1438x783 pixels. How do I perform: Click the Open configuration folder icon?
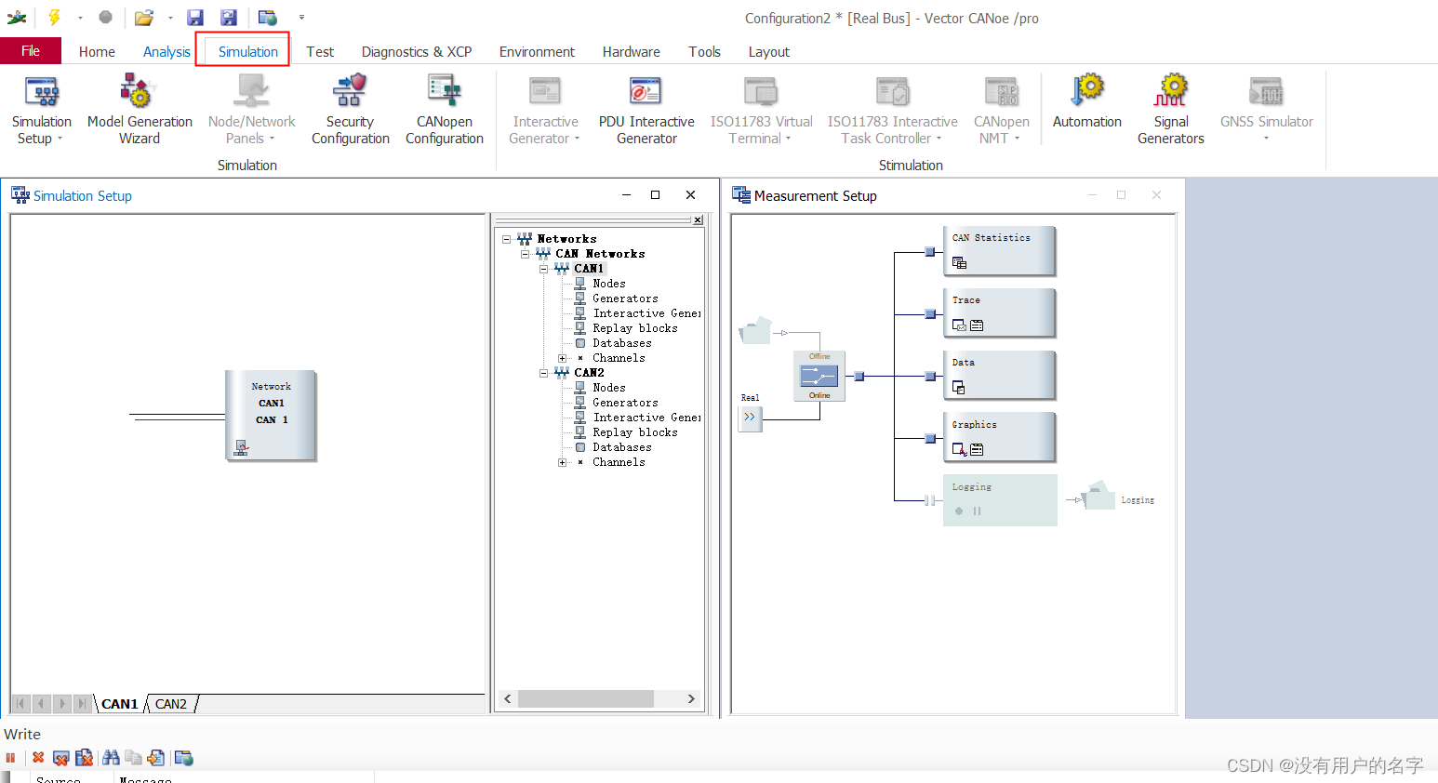tap(143, 17)
